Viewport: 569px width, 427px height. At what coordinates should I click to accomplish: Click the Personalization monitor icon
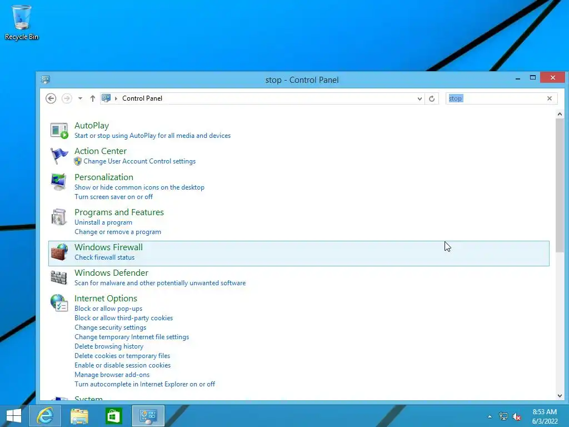(x=59, y=182)
